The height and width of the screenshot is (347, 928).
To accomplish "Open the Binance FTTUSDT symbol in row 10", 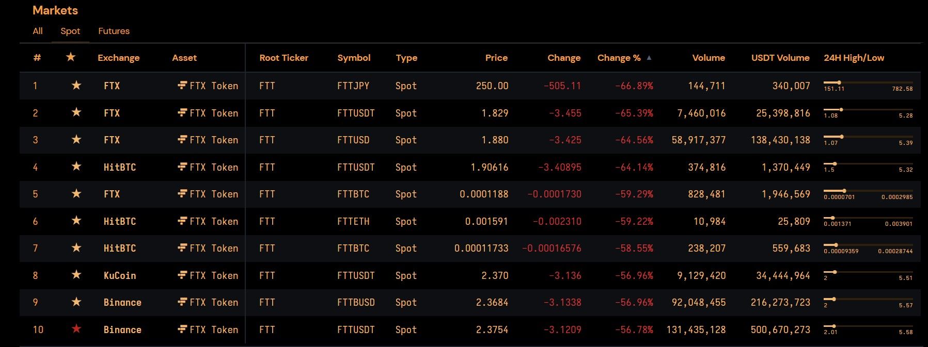I will [x=356, y=329].
